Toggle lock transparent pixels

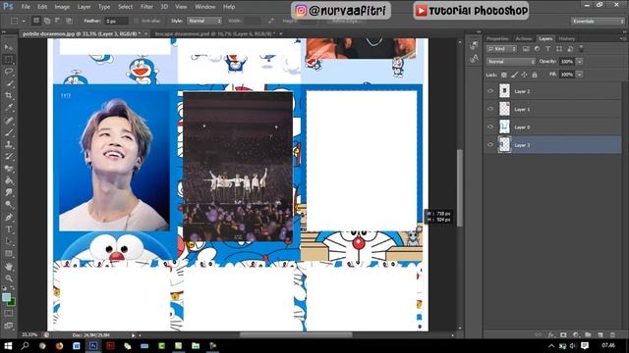(504, 75)
